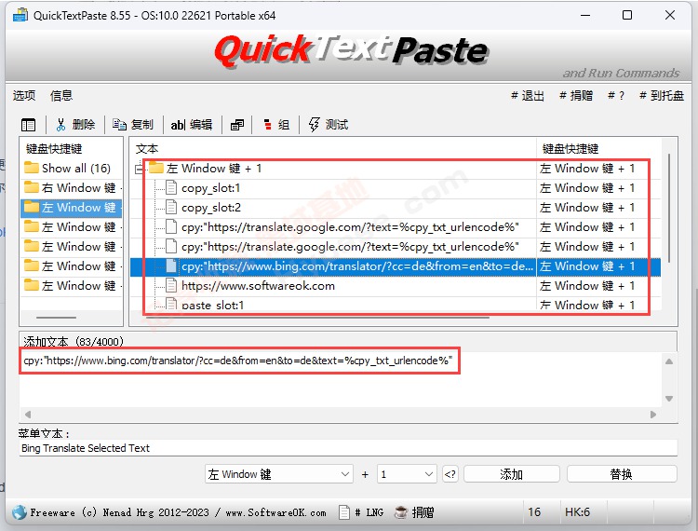Select the Show all (16) folder
698x531 pixels.
(72, 169)
